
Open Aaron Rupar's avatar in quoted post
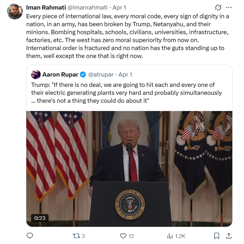click(36, 74)
